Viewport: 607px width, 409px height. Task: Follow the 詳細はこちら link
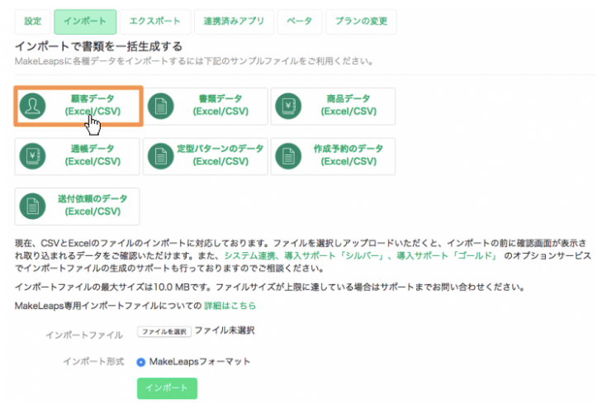pyautogui.click(x=230, y=306)
